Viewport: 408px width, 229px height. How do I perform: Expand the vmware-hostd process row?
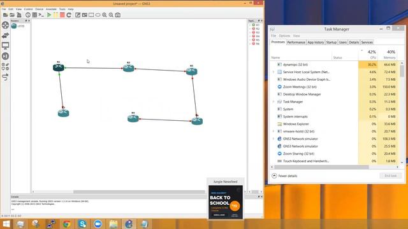(273, 132)
